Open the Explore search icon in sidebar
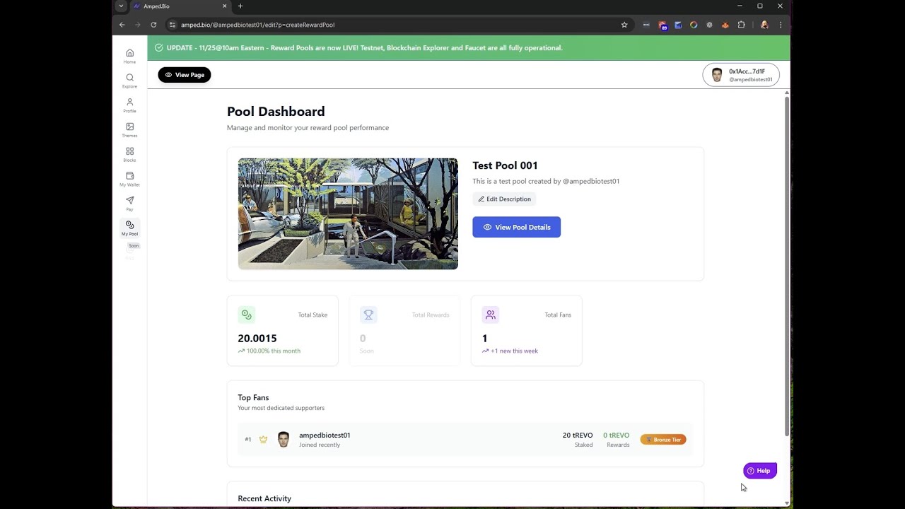 pos(129,81)
